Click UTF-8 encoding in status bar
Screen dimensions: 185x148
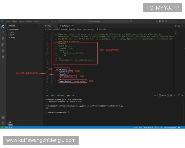click(x=156, y=127)
